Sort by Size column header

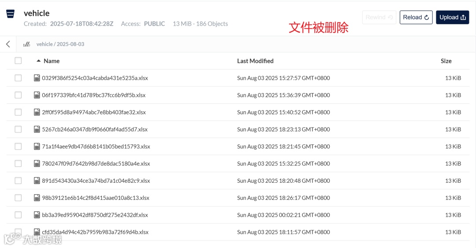(446, 61)
